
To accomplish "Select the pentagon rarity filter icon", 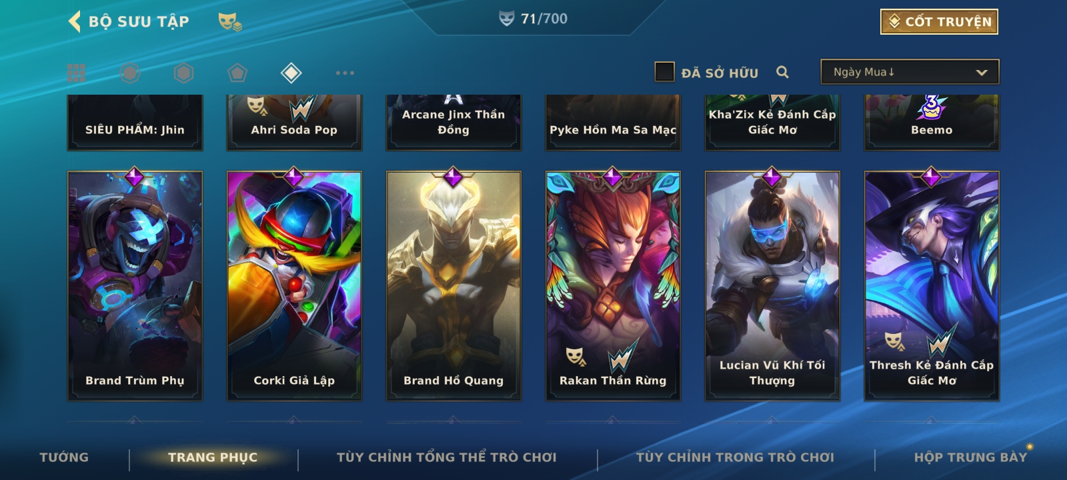I will 237,73.
